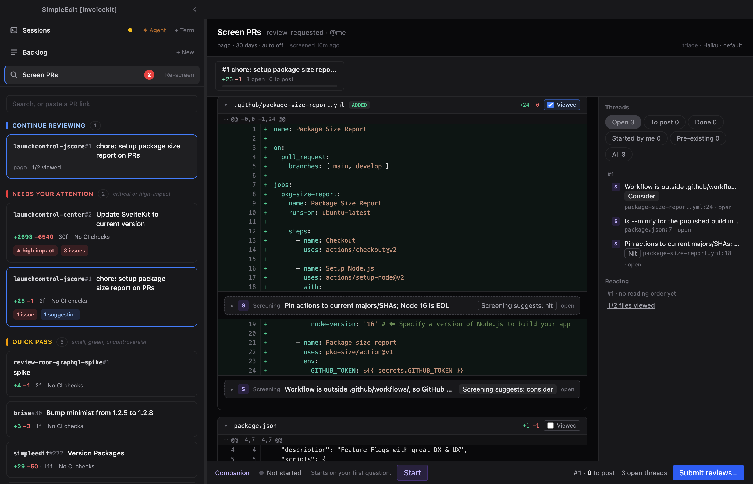Image resolution: width=753 pixels, height=484 pixels.
Task: Click the + Term button
Action: [184, 30]
